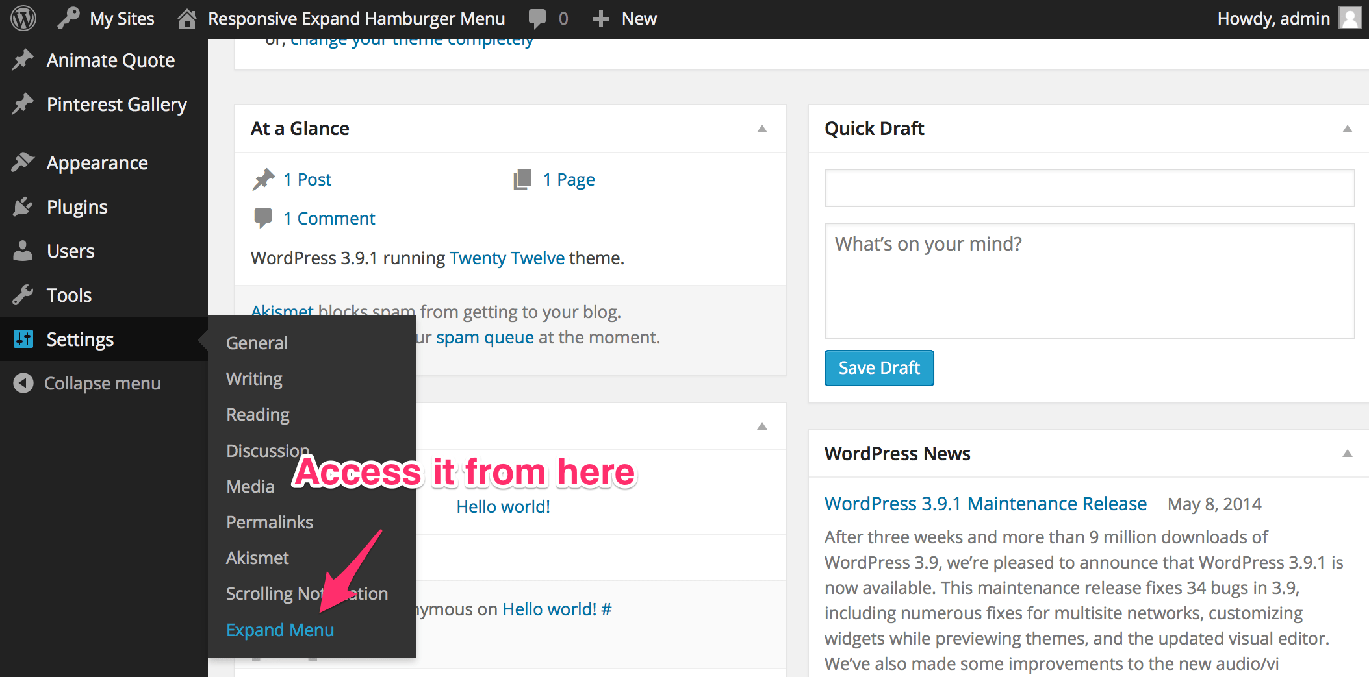Click the Quick Draft title input field
1369x677 pixels.
point(1090,188)
